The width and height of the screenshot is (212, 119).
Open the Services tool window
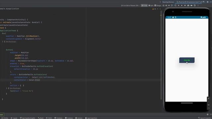tap(79, 118)
